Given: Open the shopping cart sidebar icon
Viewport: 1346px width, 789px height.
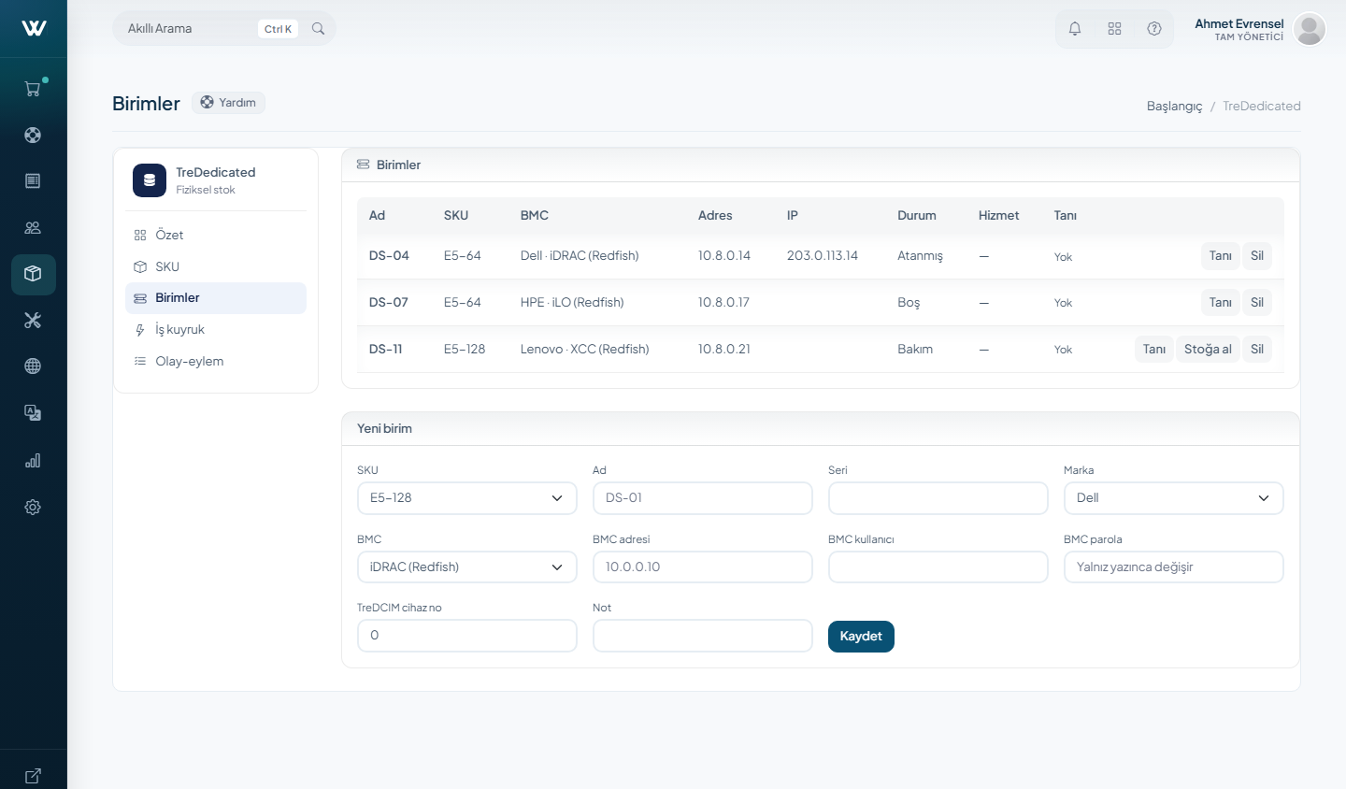Looking at the screenshot, I should tap(33, 89).
